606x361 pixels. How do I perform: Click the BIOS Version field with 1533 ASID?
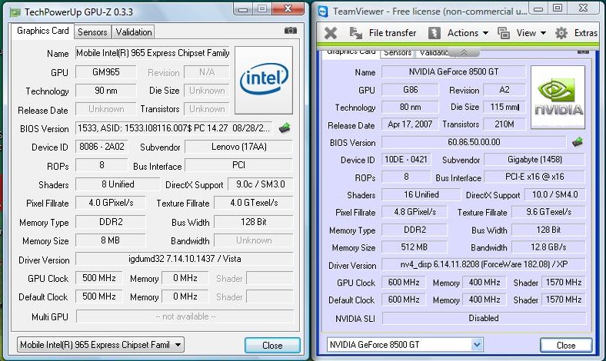pyautogui.click(x=174, y=128)
